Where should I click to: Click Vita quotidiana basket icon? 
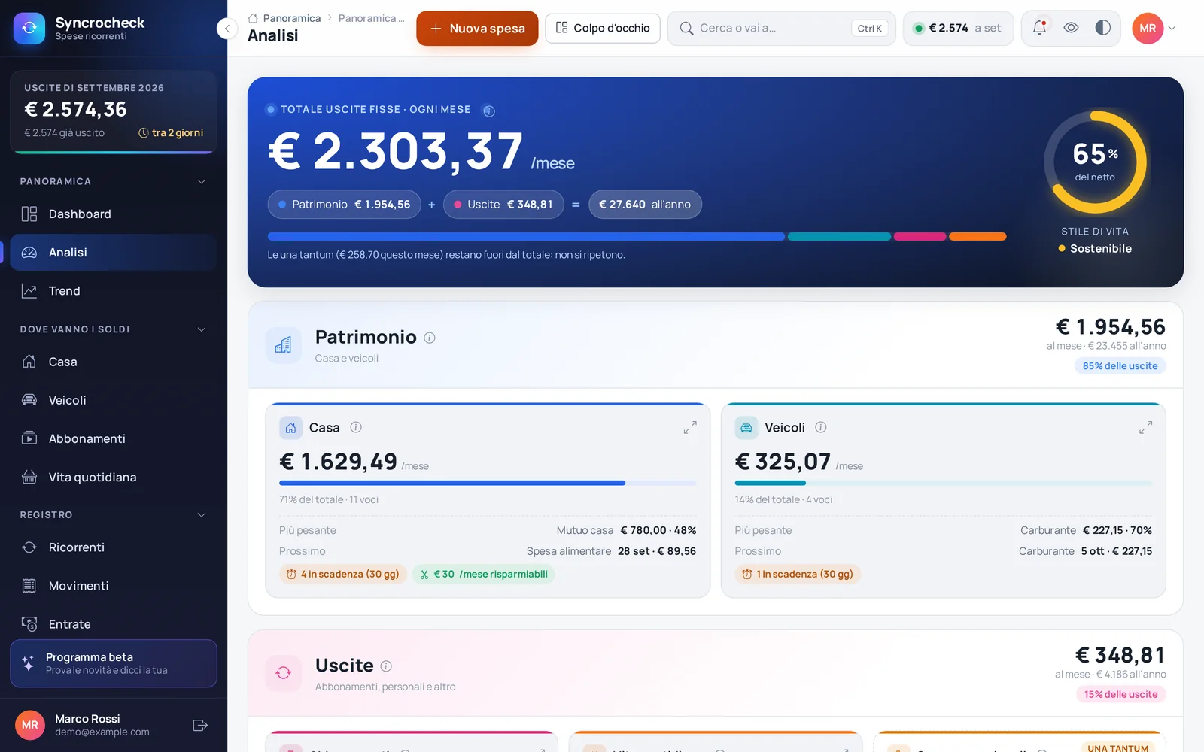29,477
